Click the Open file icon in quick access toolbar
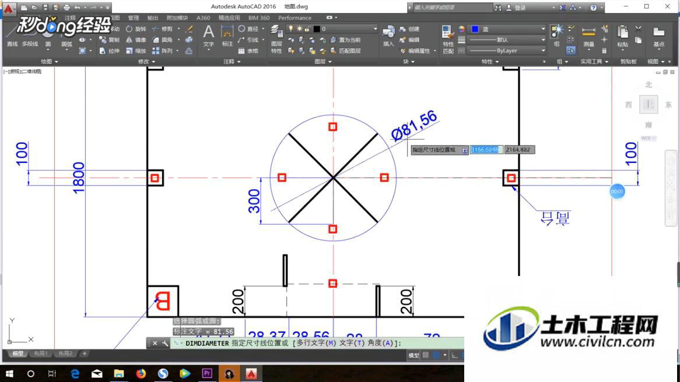 (34, 8)
